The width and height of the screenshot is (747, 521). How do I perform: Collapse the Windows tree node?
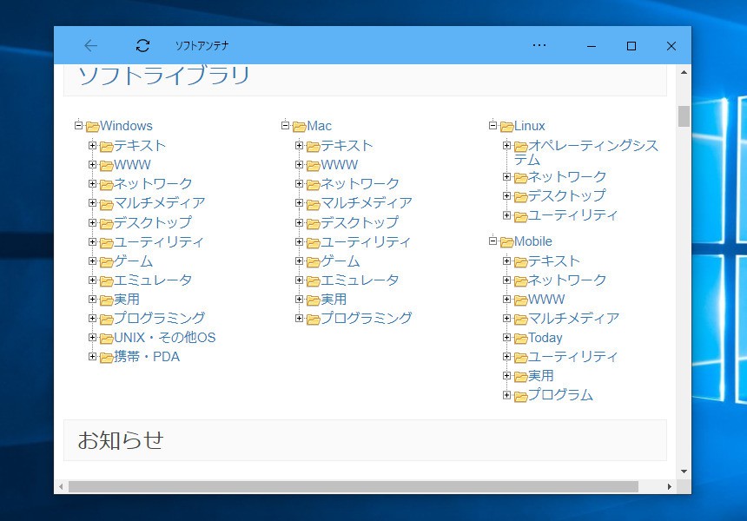tap(79, 126)
